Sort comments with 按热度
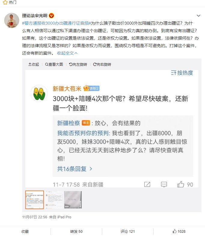205x237 pixels. [182, 73]
